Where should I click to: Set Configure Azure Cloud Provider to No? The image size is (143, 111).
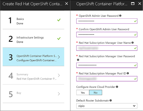click(x=96, y=92)
